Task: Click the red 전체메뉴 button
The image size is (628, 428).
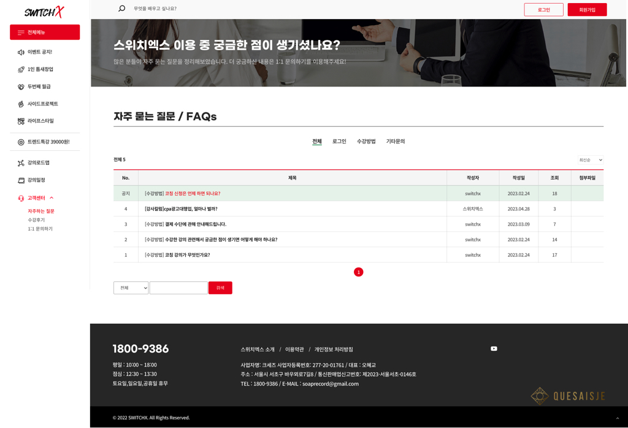Action: [x=45, y=32]
